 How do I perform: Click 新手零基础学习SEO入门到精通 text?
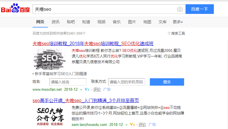point(61,74)
